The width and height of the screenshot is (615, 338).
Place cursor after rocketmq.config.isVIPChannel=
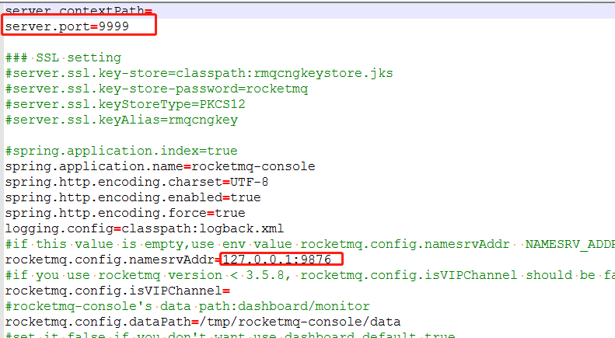pos(231,291)
